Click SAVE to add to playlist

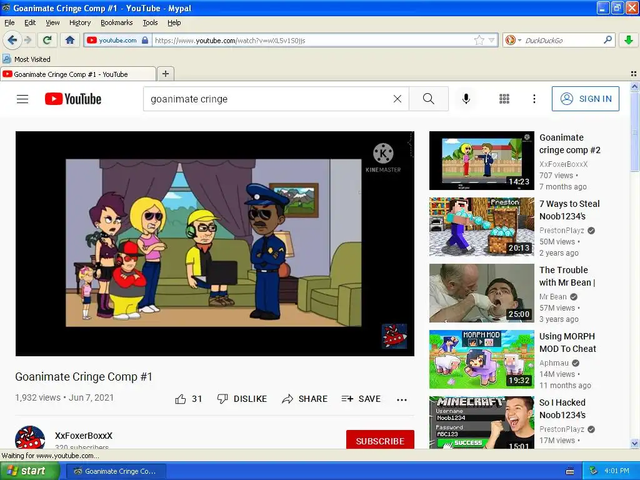click(x=361, y=399)
